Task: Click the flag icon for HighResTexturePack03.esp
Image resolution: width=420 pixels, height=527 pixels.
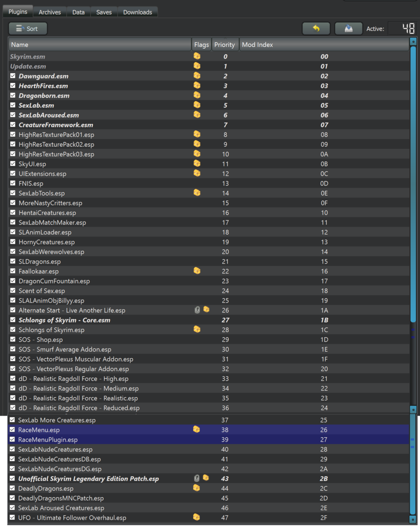Action: [x=197, y=154]
